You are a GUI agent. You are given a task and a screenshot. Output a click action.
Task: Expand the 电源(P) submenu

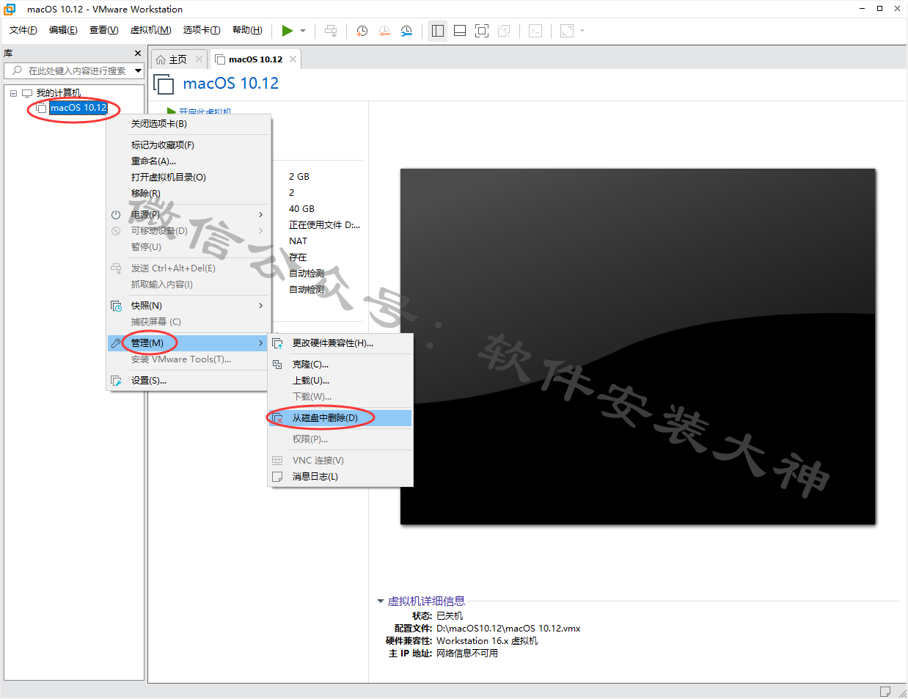point(188,215)
